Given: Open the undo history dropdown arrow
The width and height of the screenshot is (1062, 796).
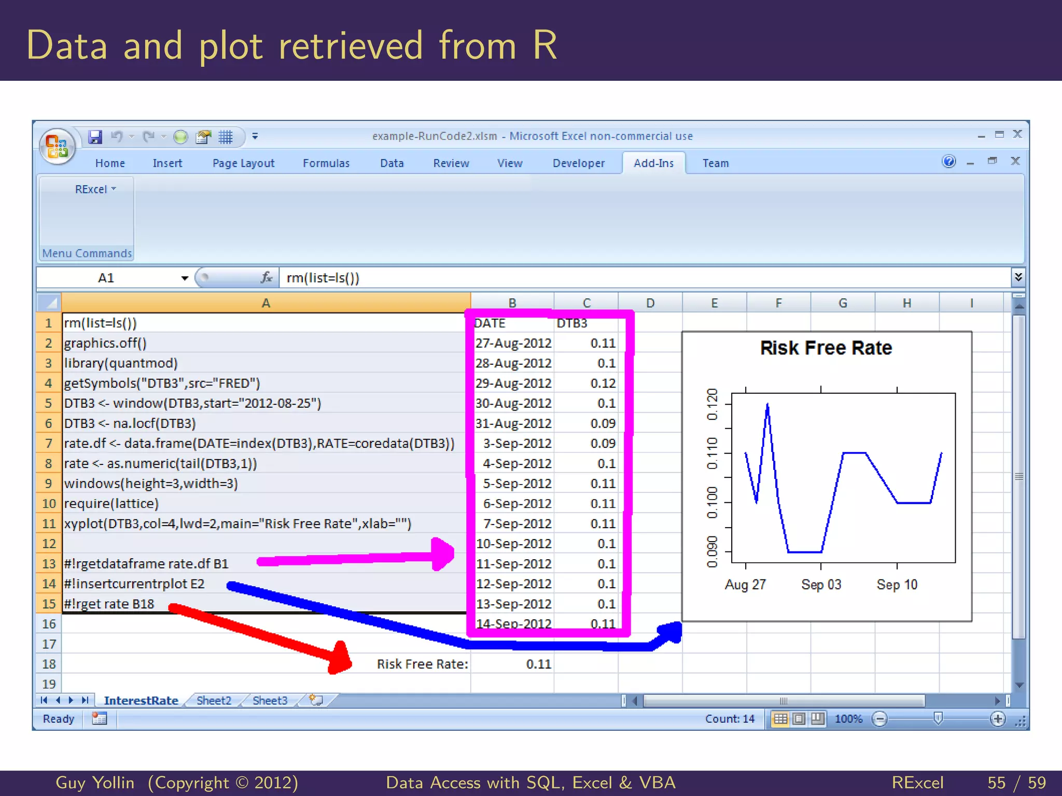Looking at the screenshot, I should coord(132,137).
